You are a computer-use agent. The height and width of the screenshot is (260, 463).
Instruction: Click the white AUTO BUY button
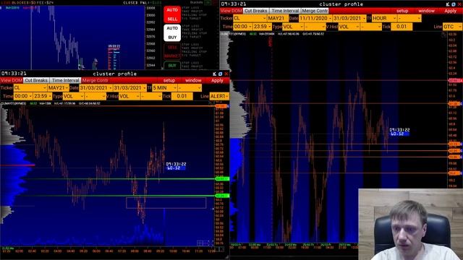(172, 32)
